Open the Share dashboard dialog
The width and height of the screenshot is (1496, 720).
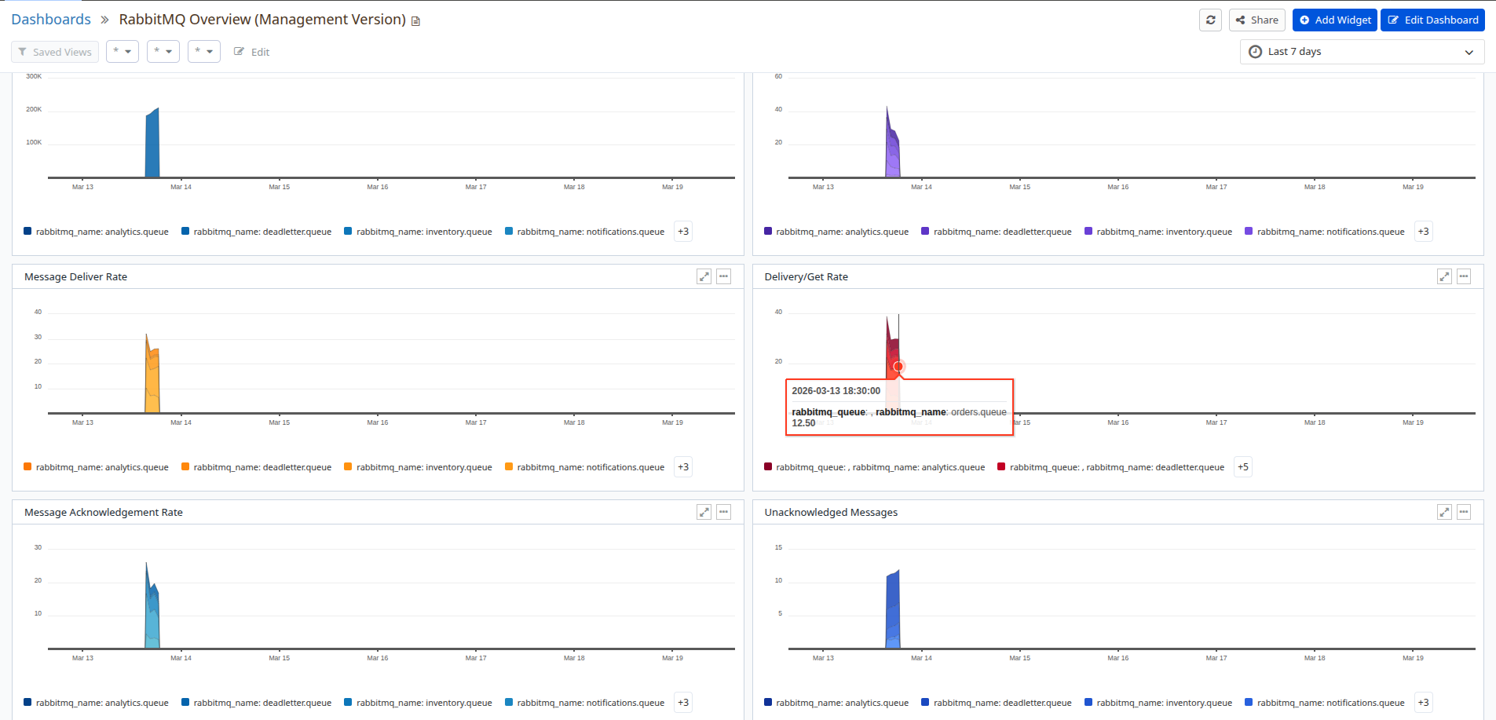1256,20
